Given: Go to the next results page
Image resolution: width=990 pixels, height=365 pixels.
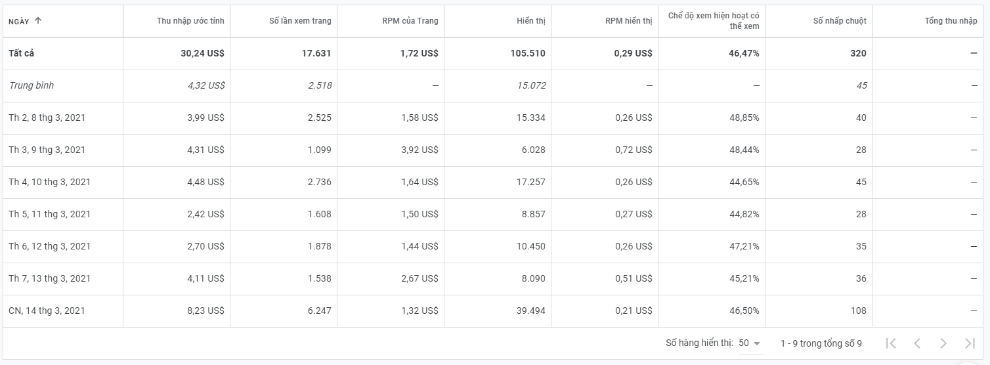Looking at the screenshot, I should click(943, 343).
